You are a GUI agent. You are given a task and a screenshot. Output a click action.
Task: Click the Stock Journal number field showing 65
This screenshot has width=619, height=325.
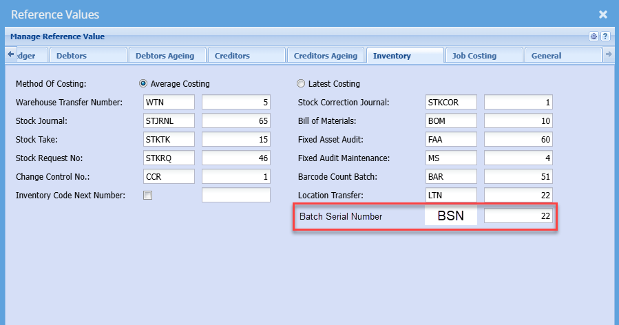pyautogui.click(x=235, y=121)
